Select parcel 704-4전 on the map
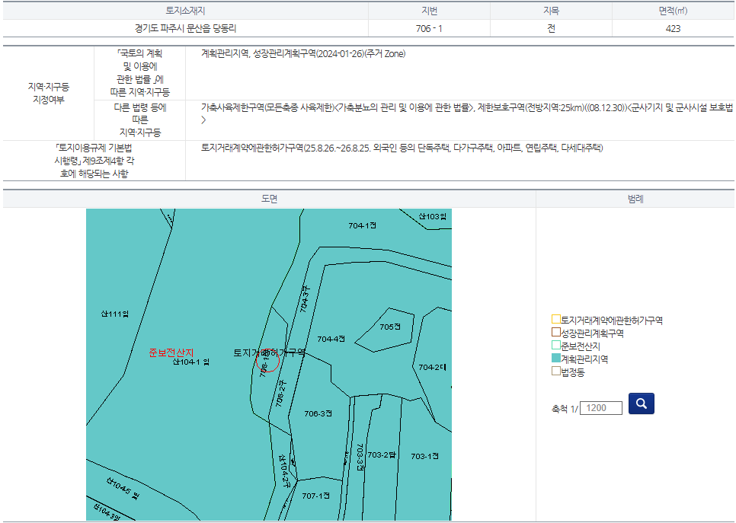 (331, 339)
